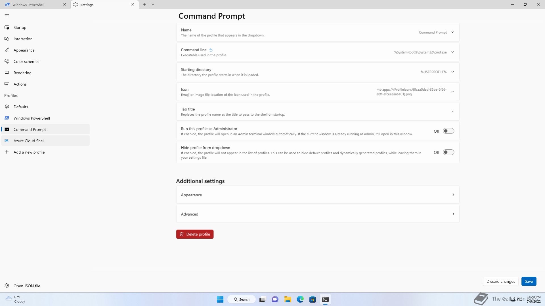Open Microsoft Edge from taskbar
The height and width of the screenshot is (306, 545).
300,299
